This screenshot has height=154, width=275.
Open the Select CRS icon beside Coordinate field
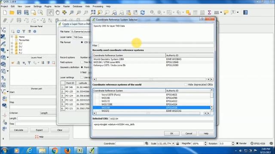pos(147,143)
